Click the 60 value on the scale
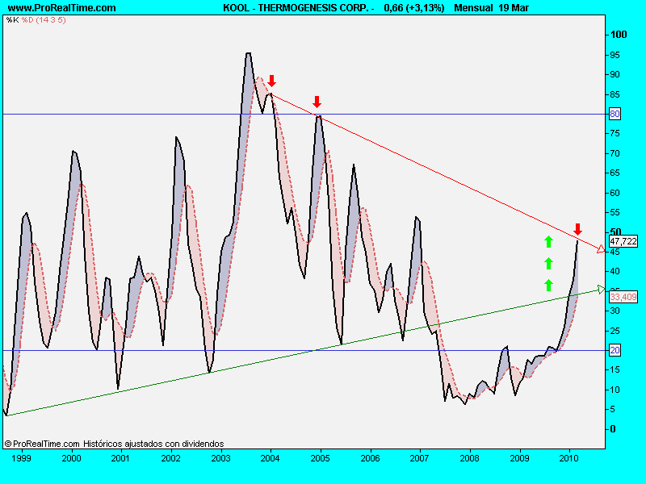 615,193
